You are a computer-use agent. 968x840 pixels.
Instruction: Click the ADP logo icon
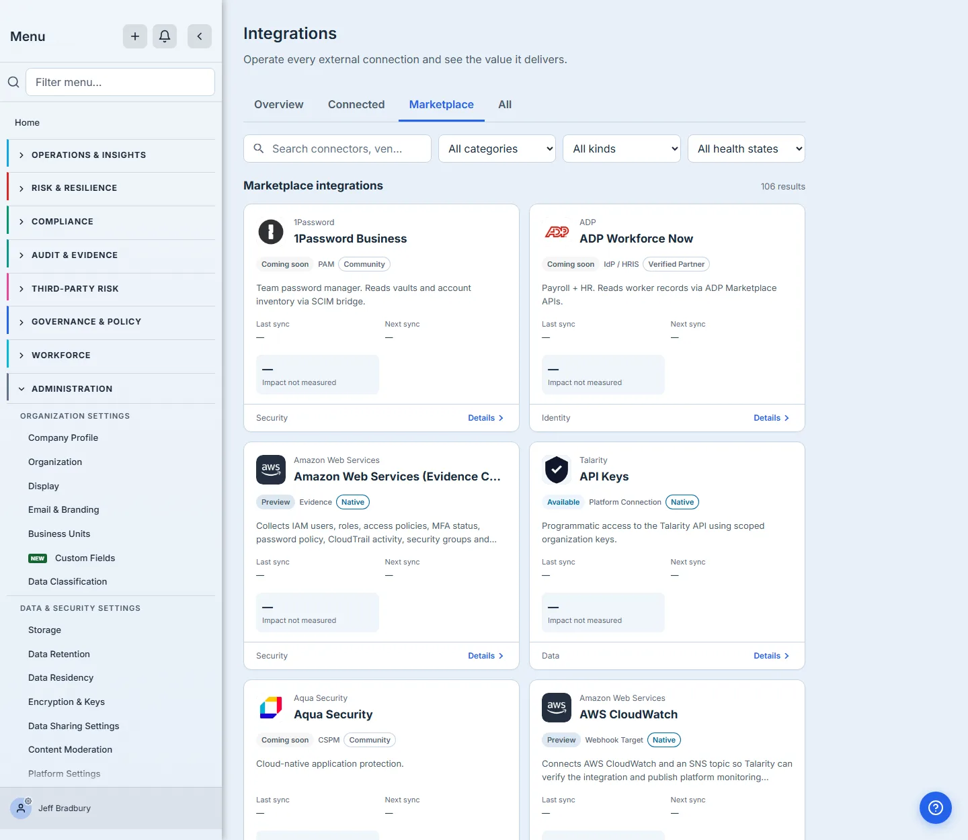[557, 232]
